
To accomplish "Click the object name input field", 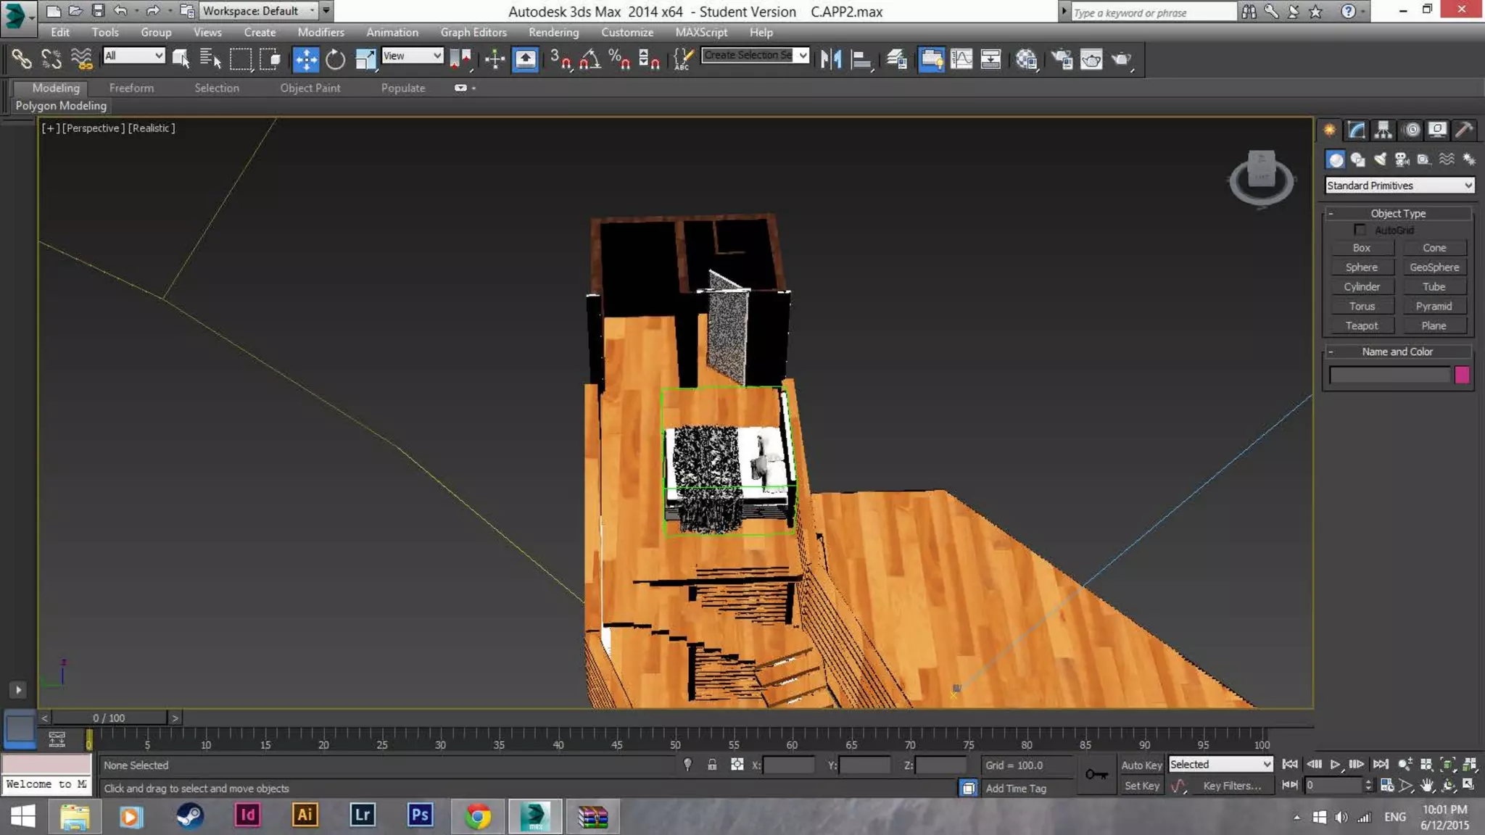I will 1389,375.
